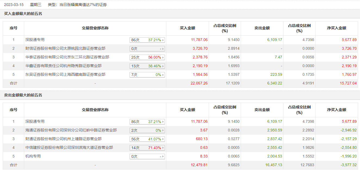Open 财信证券太原桃园北路证券营业部 branch name link
Image resolution: width=360 pixels, height=170 pixels.
click(x=65, y=48)
